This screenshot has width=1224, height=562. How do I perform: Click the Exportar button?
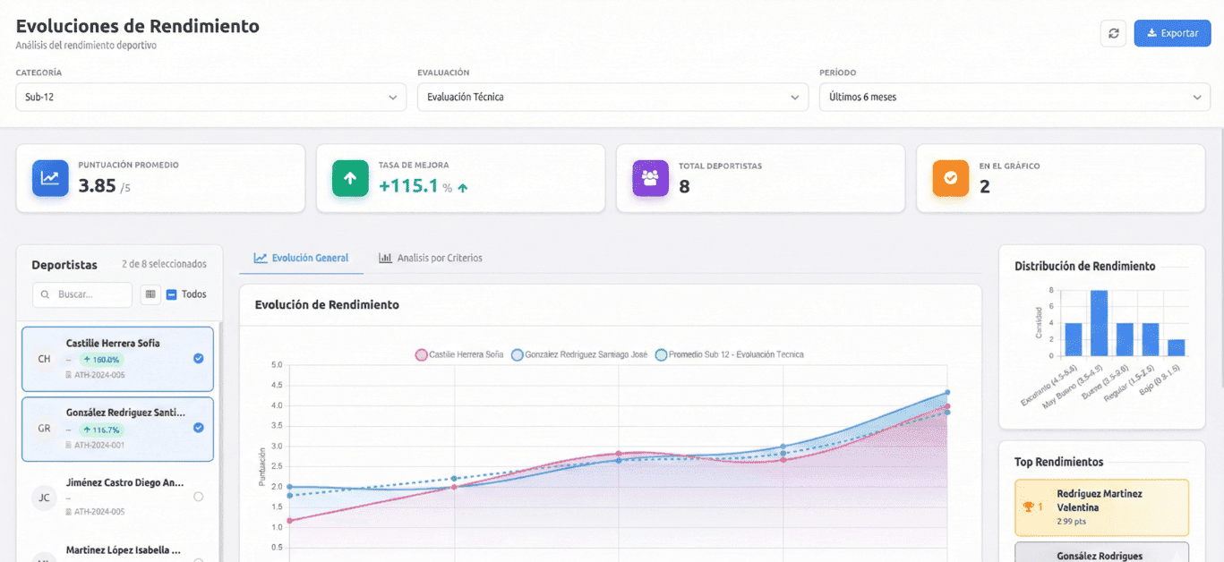click(x=1171, y=32)
